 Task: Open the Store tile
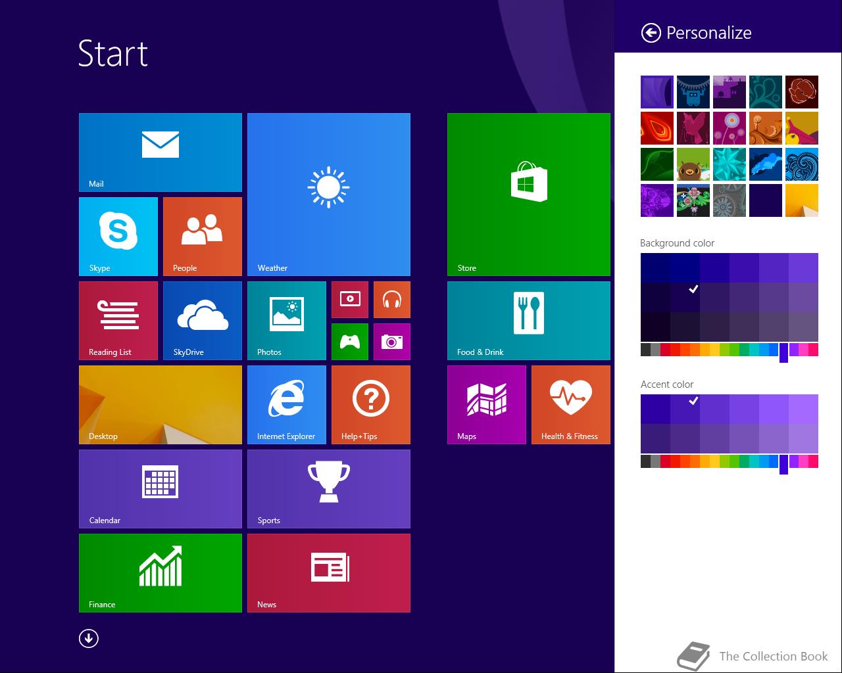click(529, 195)
